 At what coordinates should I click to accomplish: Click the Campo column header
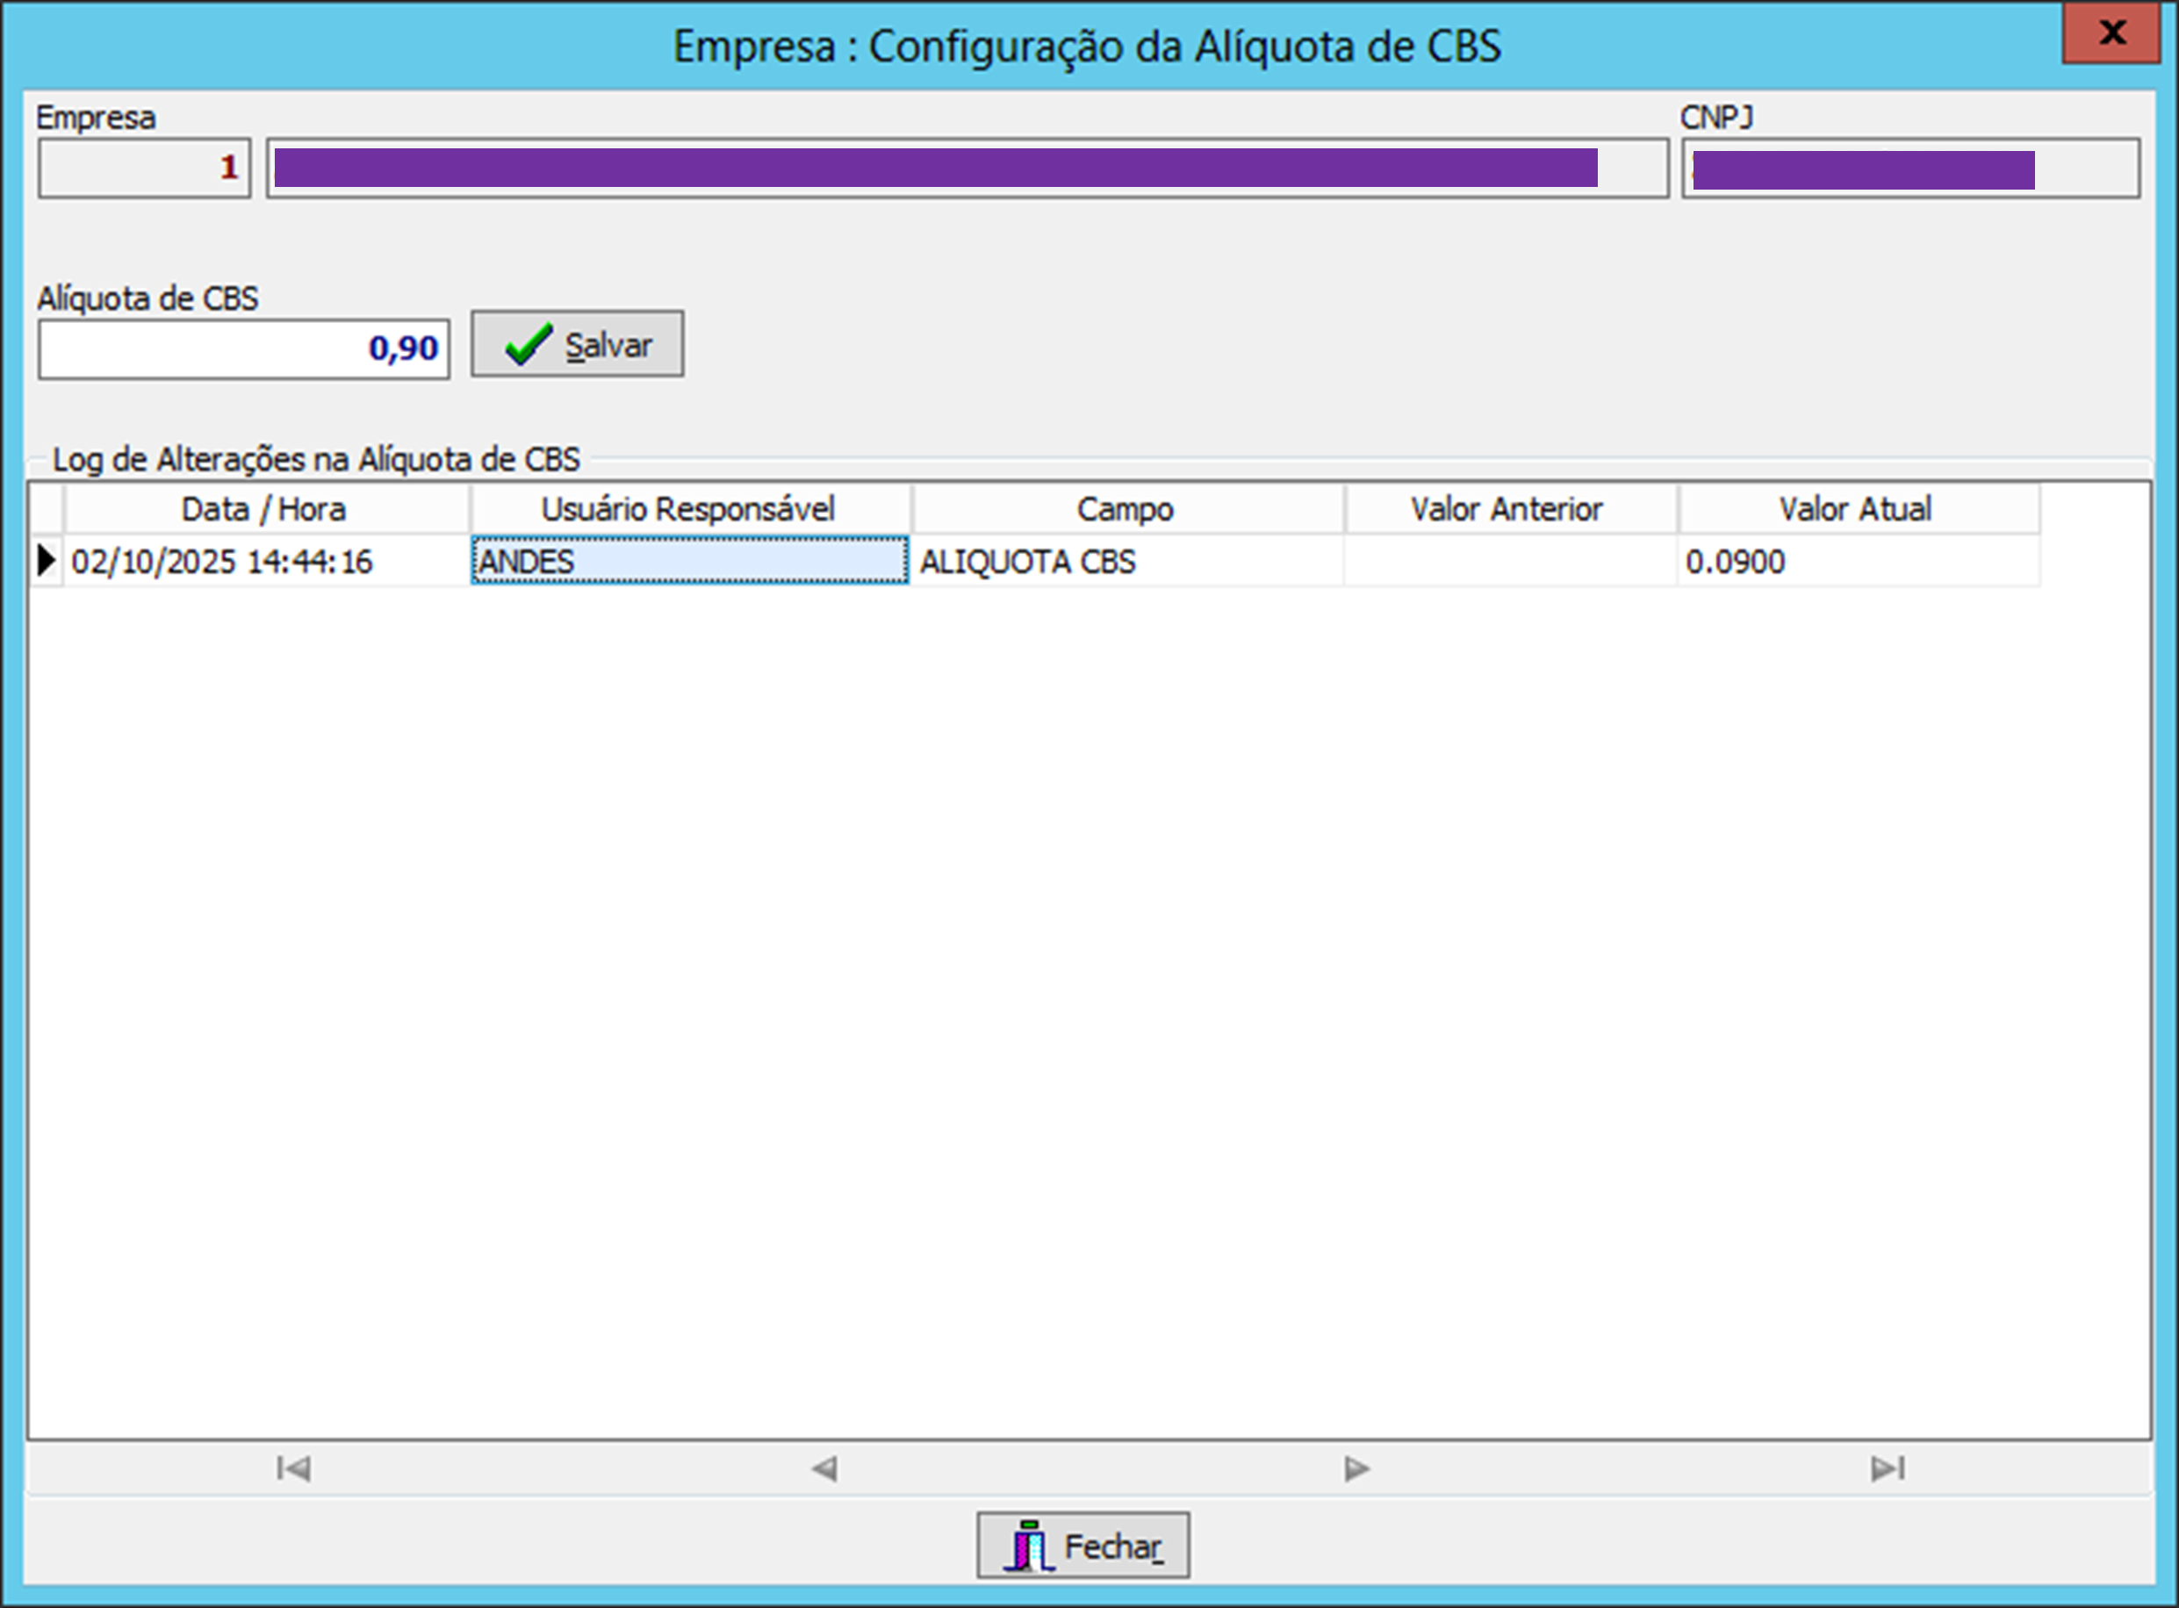[x=1125, y=509]
